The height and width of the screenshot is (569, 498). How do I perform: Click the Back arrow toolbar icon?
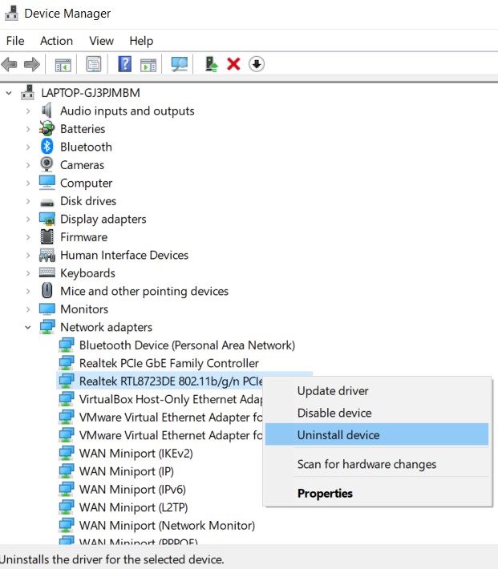click(x=9, y=64)
